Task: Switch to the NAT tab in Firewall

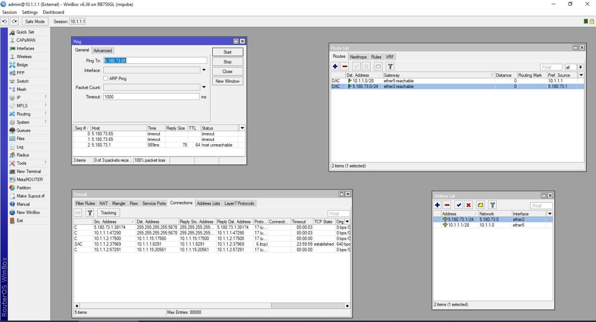Action: tap(103, 203)
